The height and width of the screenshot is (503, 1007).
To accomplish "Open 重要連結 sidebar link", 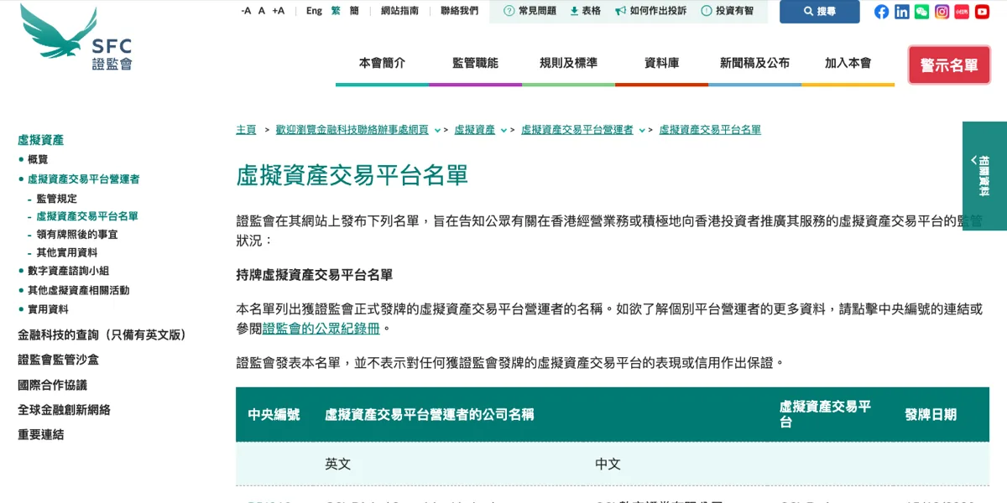I will (40, 434).
